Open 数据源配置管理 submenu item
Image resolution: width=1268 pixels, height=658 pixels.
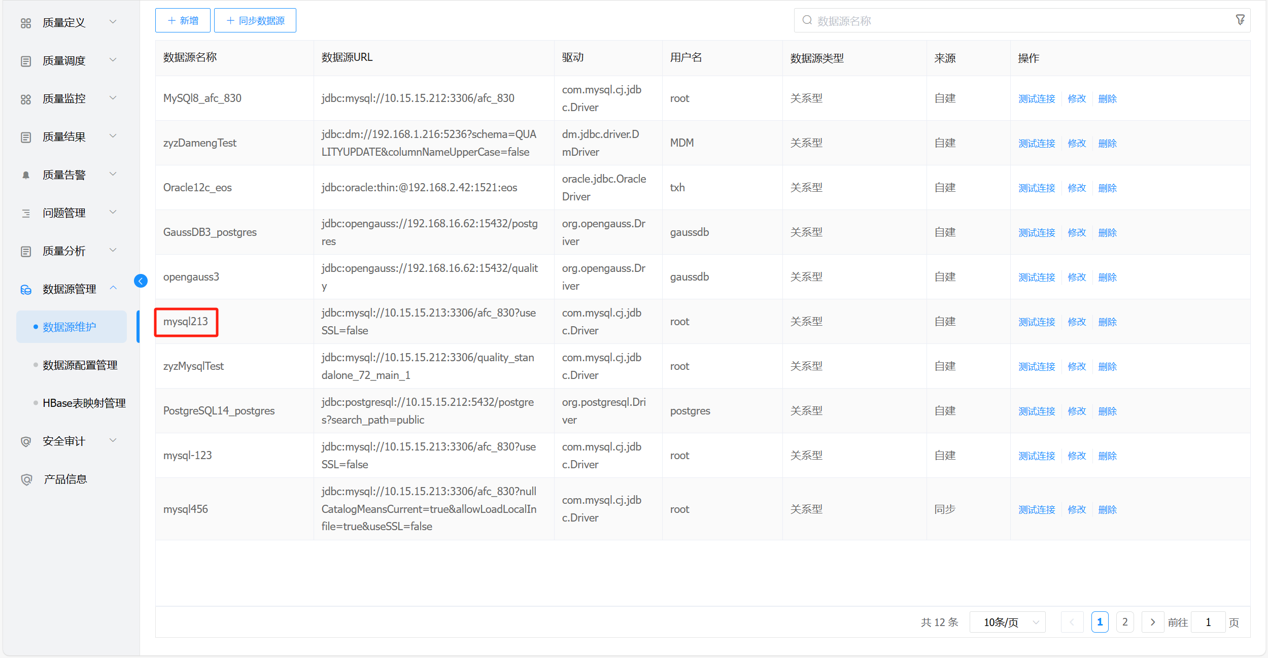tap(80, 365)
